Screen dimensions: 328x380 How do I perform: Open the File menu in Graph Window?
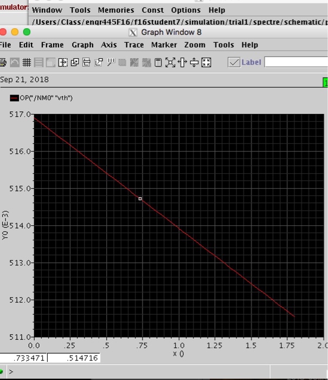pos(5,45)
